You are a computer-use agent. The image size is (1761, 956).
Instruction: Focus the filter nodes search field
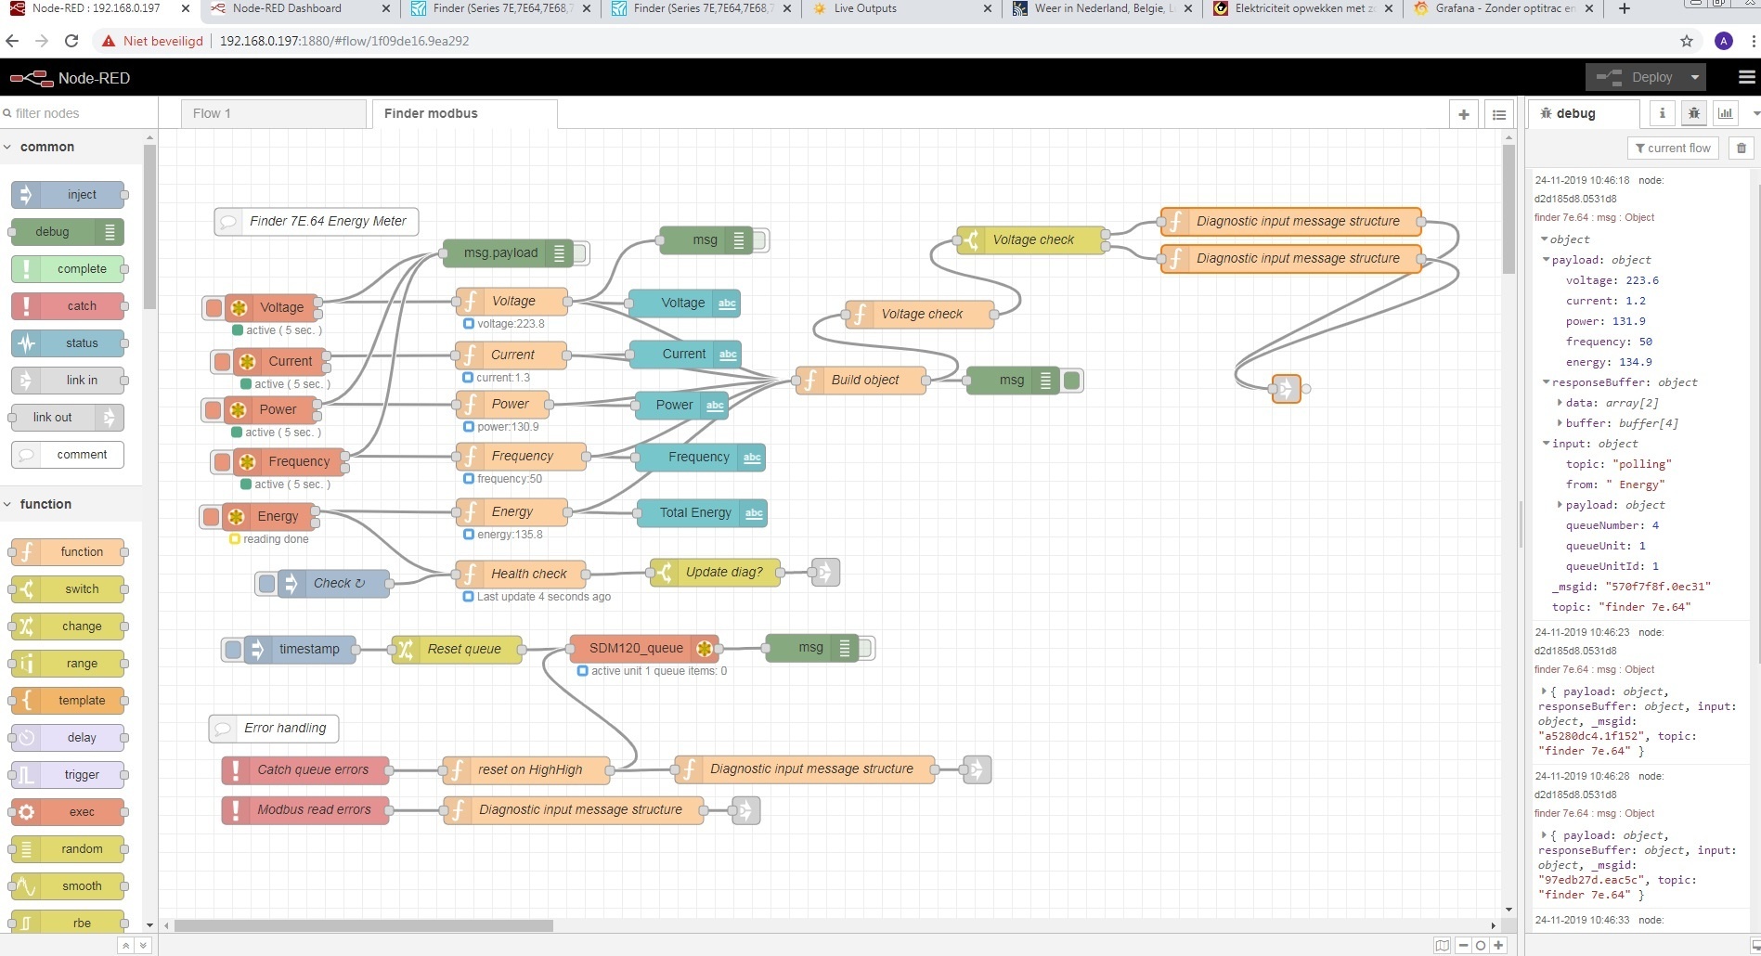point(79,113)
